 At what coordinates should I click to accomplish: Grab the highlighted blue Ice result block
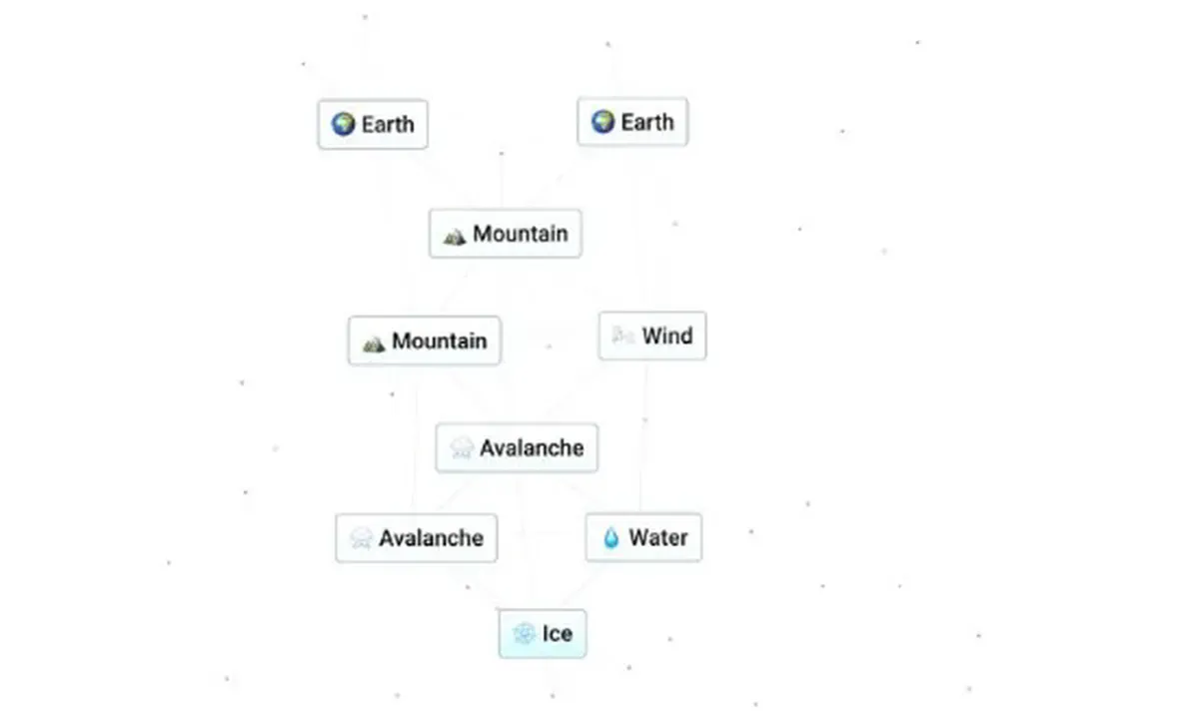click(543, 634)
